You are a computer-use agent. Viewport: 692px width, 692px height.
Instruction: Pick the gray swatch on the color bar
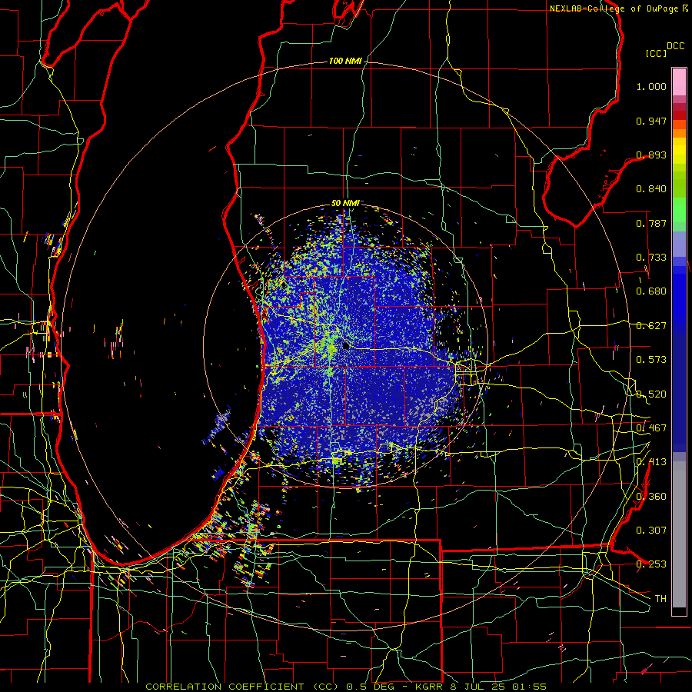tap(679, 534)
